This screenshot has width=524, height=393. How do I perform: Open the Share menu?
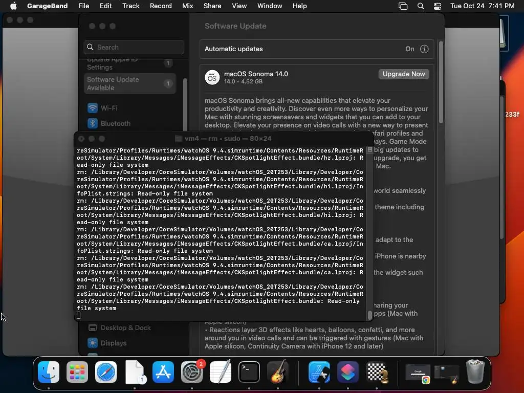point(212,6)
